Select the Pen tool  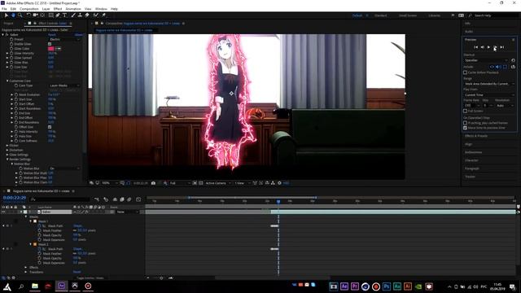58,15
